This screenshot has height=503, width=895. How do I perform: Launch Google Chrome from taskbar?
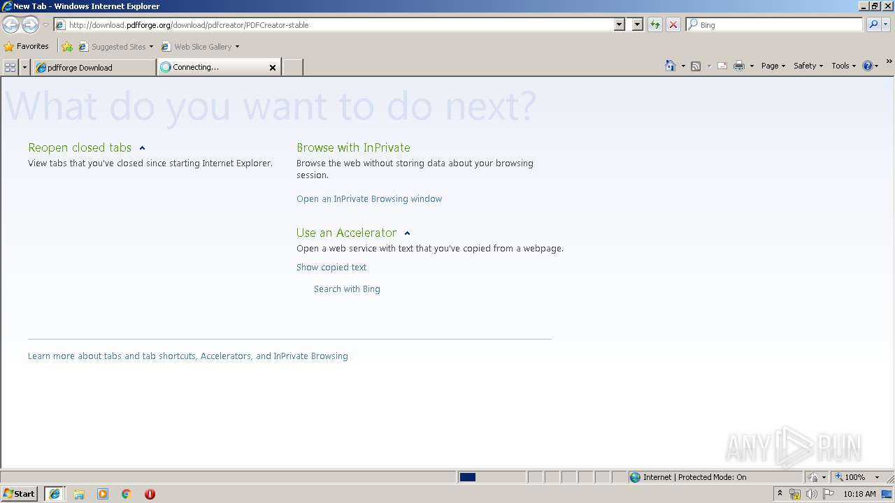tap(126, 494)
